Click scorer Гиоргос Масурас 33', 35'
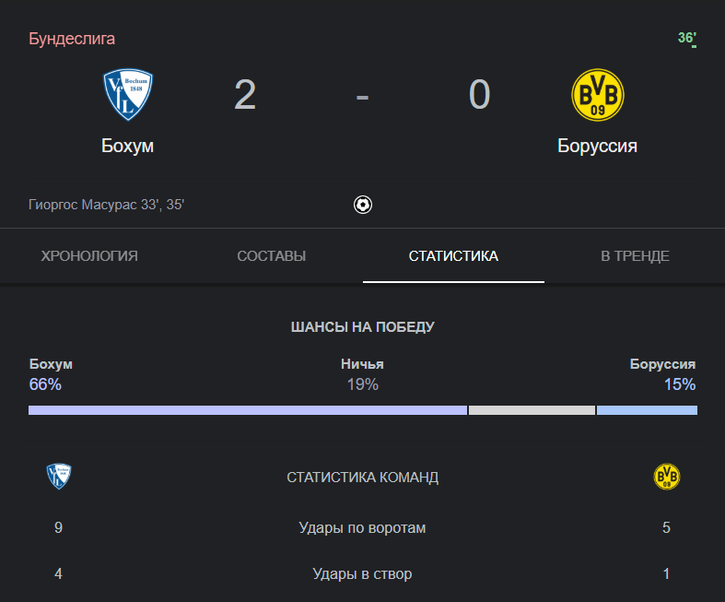 click(106, 205)
